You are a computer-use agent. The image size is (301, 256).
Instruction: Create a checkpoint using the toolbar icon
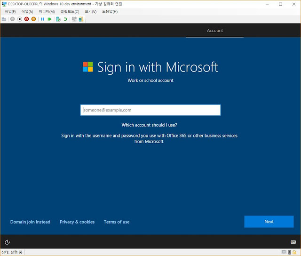coord(58,19)
